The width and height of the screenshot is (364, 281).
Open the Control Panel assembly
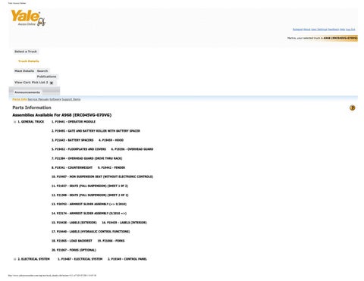point(127,259)
